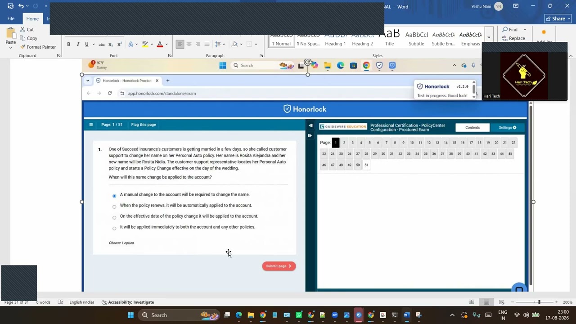Click the Text Effects icon
Screen dimensions: 576x324
coord(131,44)
